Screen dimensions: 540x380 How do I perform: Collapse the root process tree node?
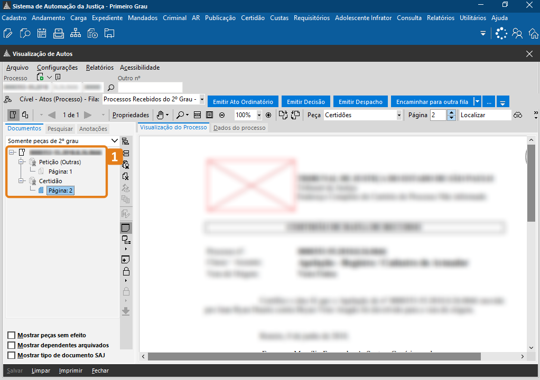click(12, 153)
